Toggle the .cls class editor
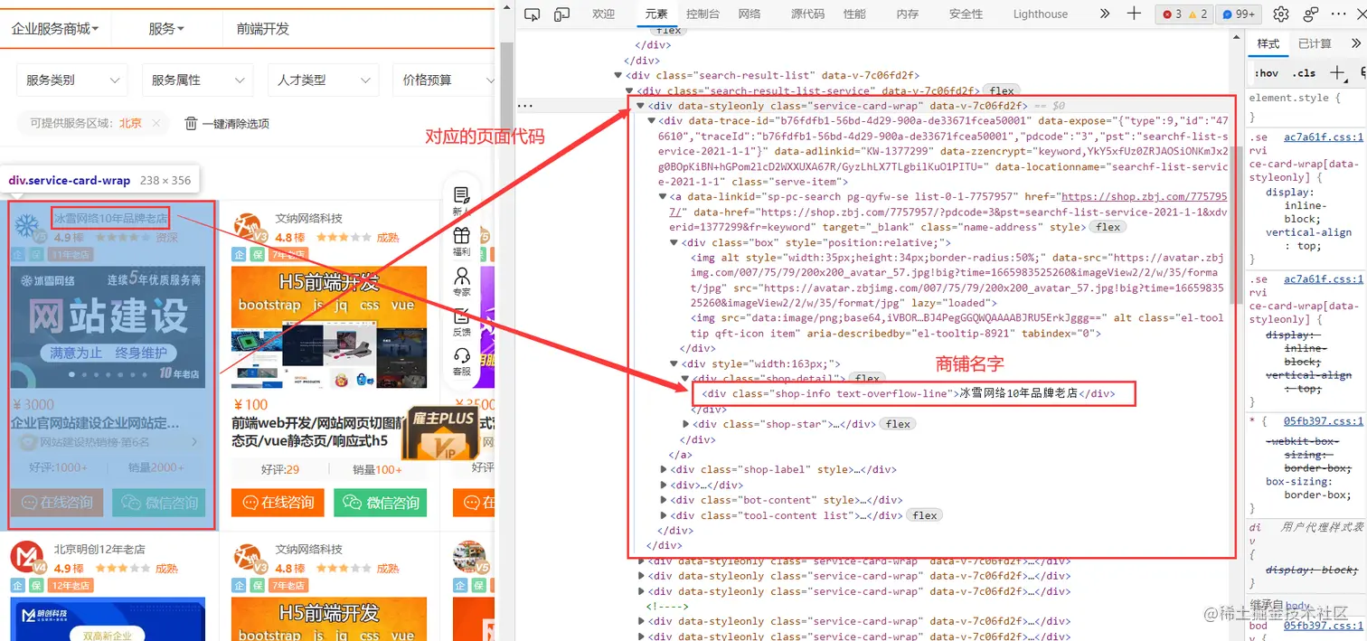 [1305, 73]
